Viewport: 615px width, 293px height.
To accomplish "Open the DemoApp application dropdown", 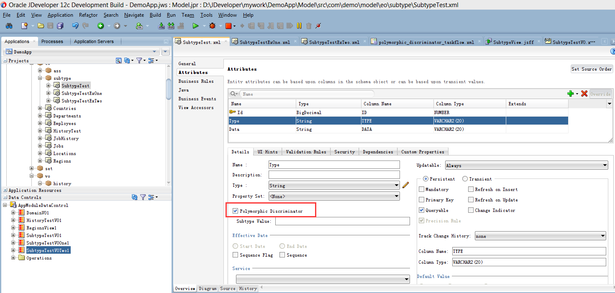I will click(81, 52).
